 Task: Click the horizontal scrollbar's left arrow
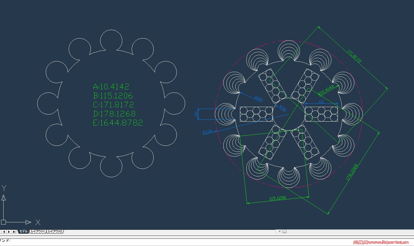click(280, 231)
